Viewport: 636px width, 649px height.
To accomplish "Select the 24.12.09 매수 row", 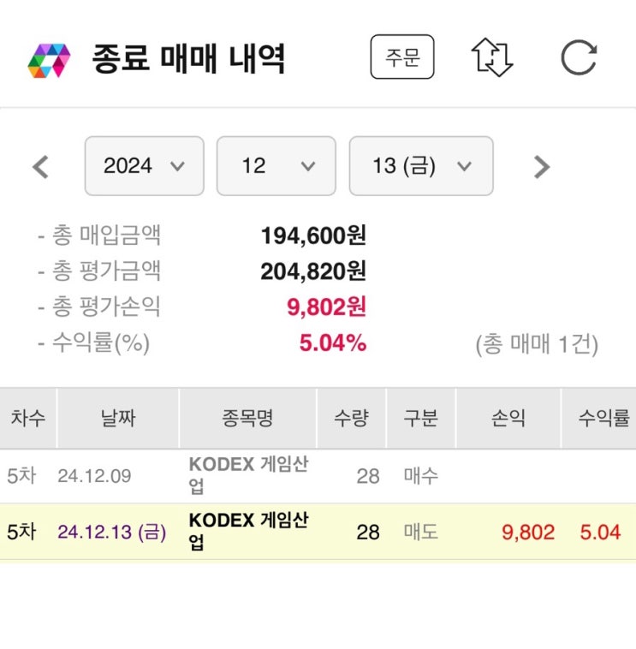I will [x=317, y=476].
